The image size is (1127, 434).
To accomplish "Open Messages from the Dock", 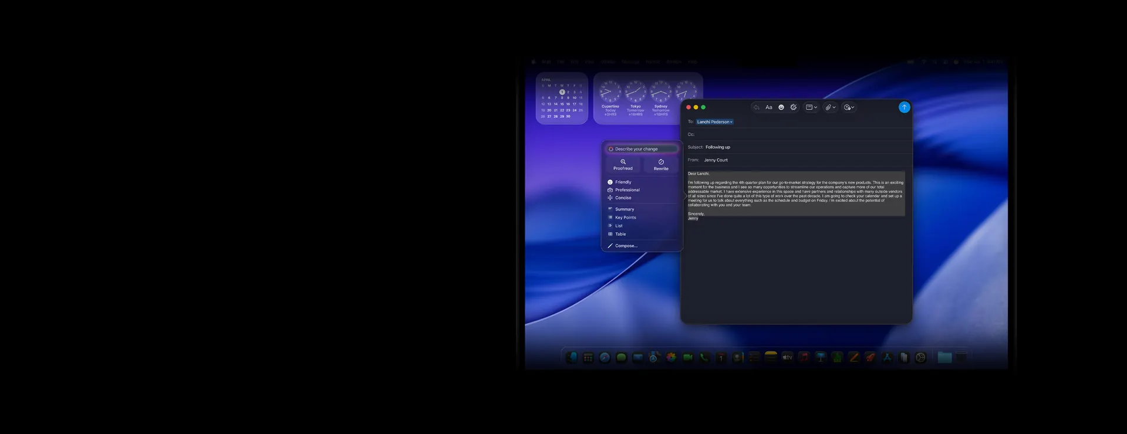I will pos(621,357).
